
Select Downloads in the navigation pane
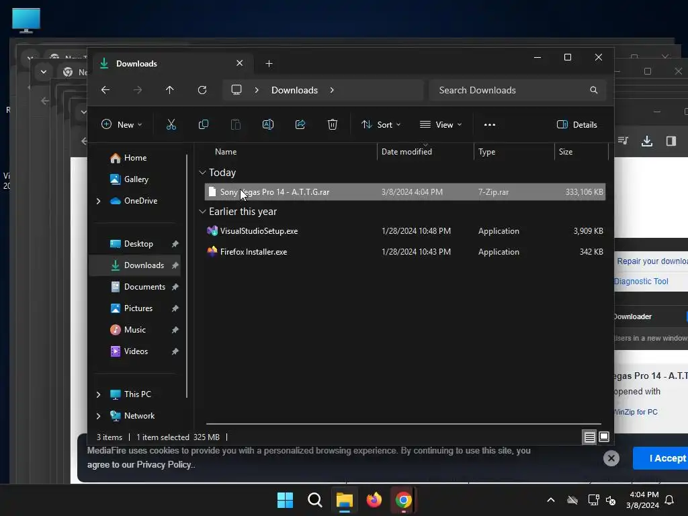pyautogui.click(x=134, y=265)
